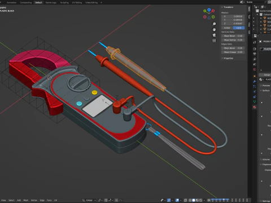
Task: Open the UV Editing workspace tab
Action: click(x=77, y=3)
